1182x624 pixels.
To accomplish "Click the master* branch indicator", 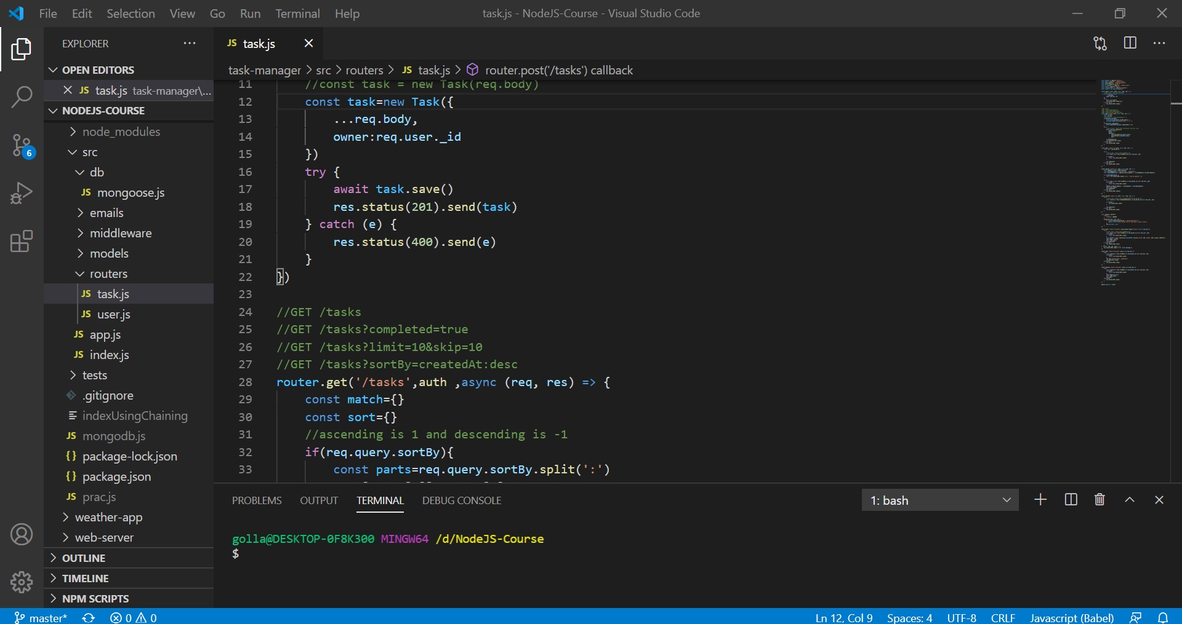I will click(41, 617).
